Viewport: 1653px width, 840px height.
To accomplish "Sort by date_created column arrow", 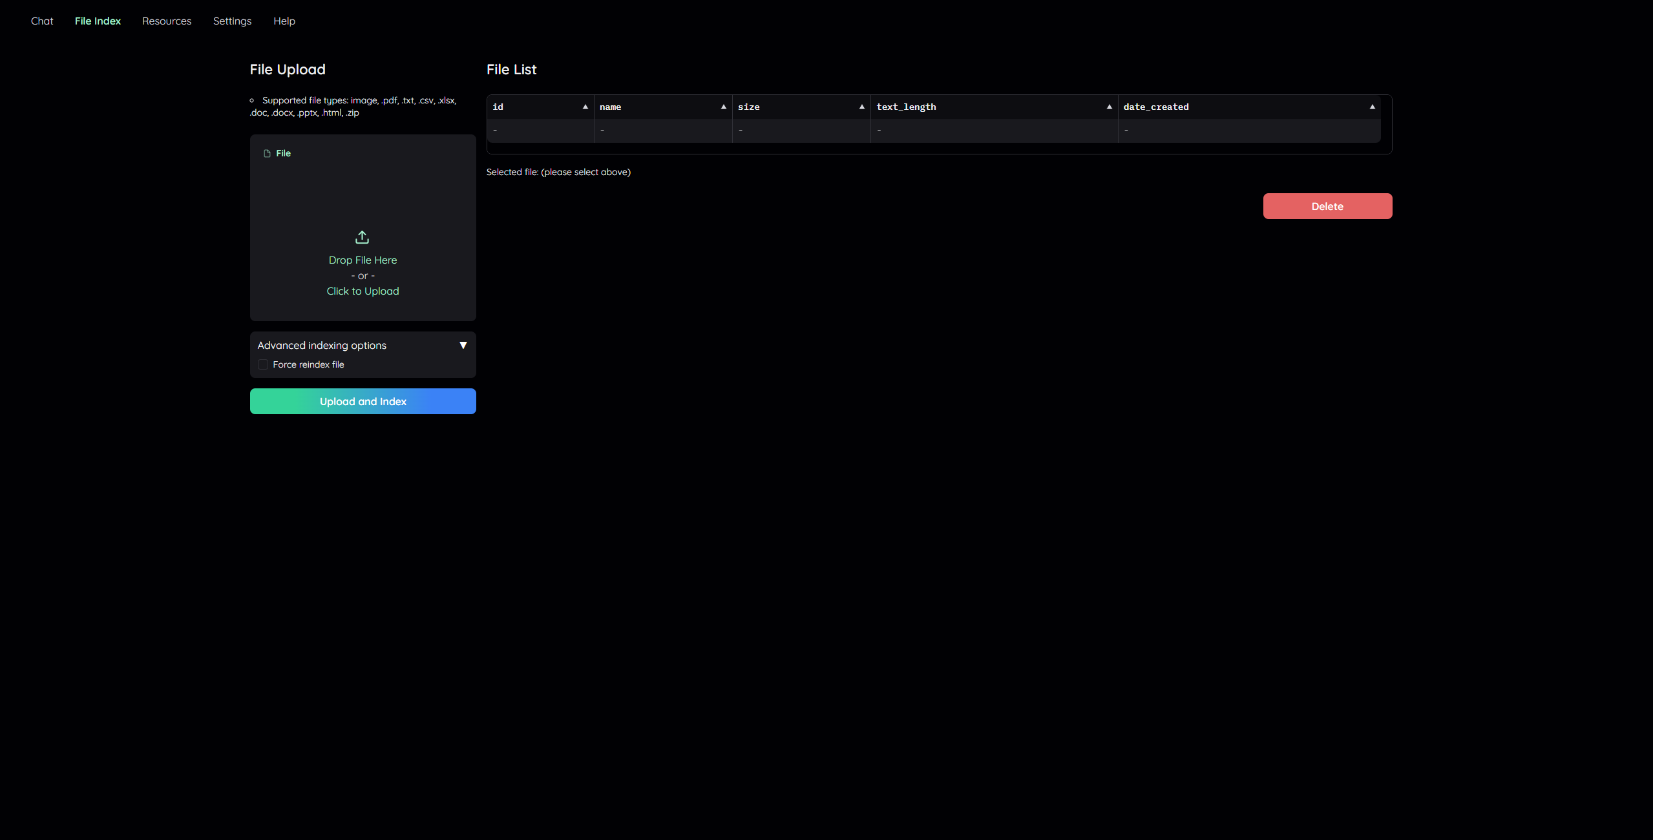I will click(x=1373, y=107).
